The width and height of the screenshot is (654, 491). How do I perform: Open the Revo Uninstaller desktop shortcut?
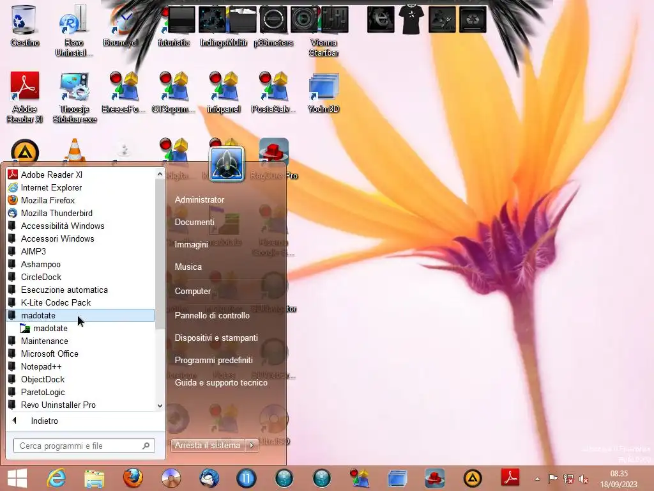click(x=73, y=30)
